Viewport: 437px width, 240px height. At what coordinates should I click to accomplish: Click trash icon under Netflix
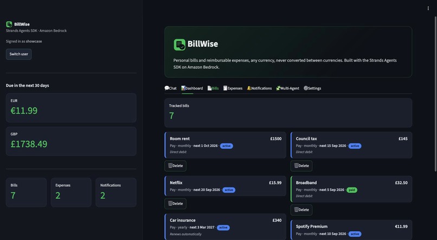click(x=170, y=204)
